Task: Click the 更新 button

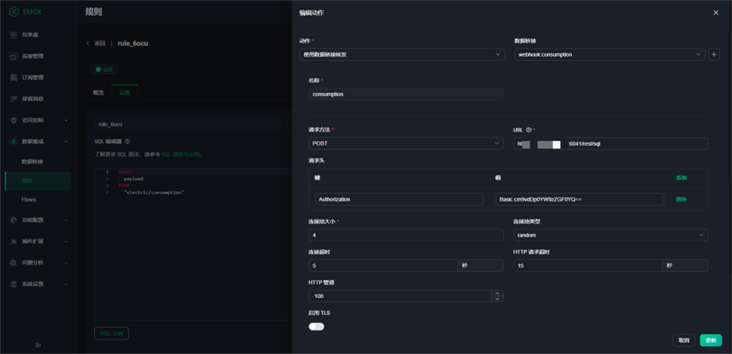Action: pyautogui.click(x=711, y=340)
